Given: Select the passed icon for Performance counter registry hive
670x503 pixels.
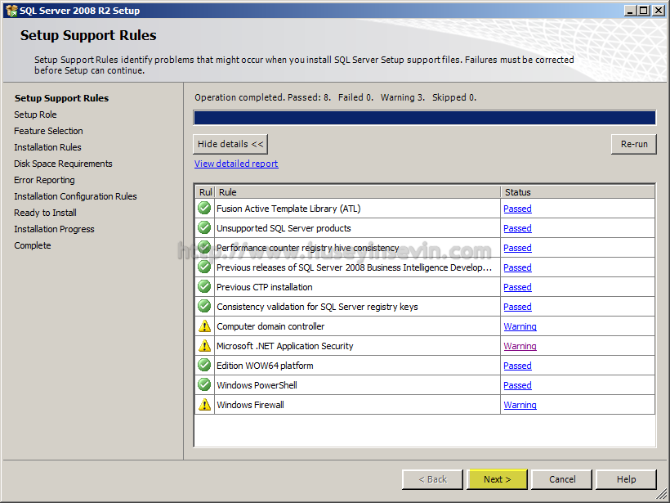Looking at the screenshot, I should pos(204,248).
